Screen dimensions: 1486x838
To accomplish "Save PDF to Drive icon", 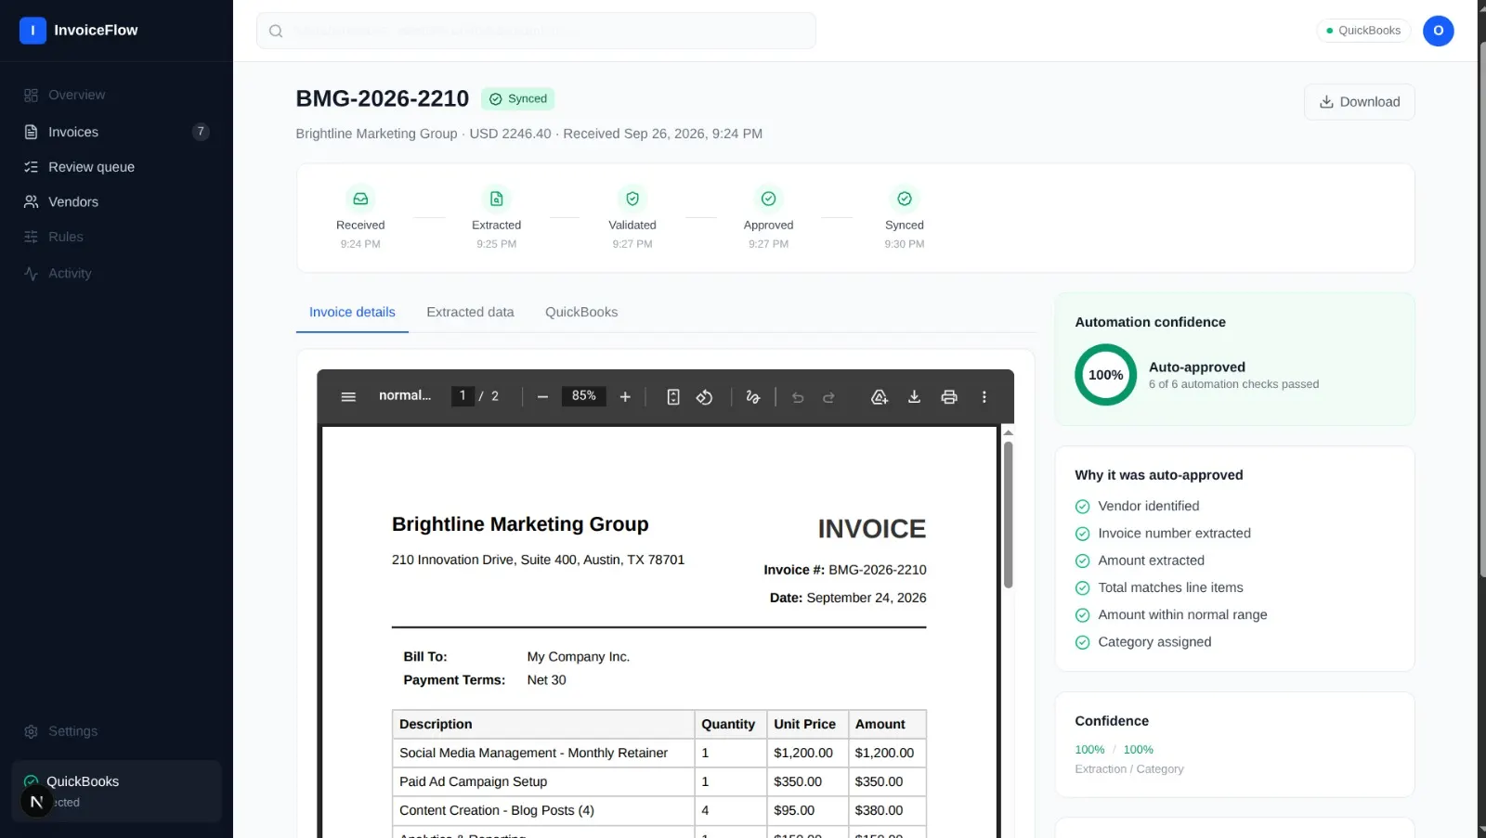I will [879, 397].
